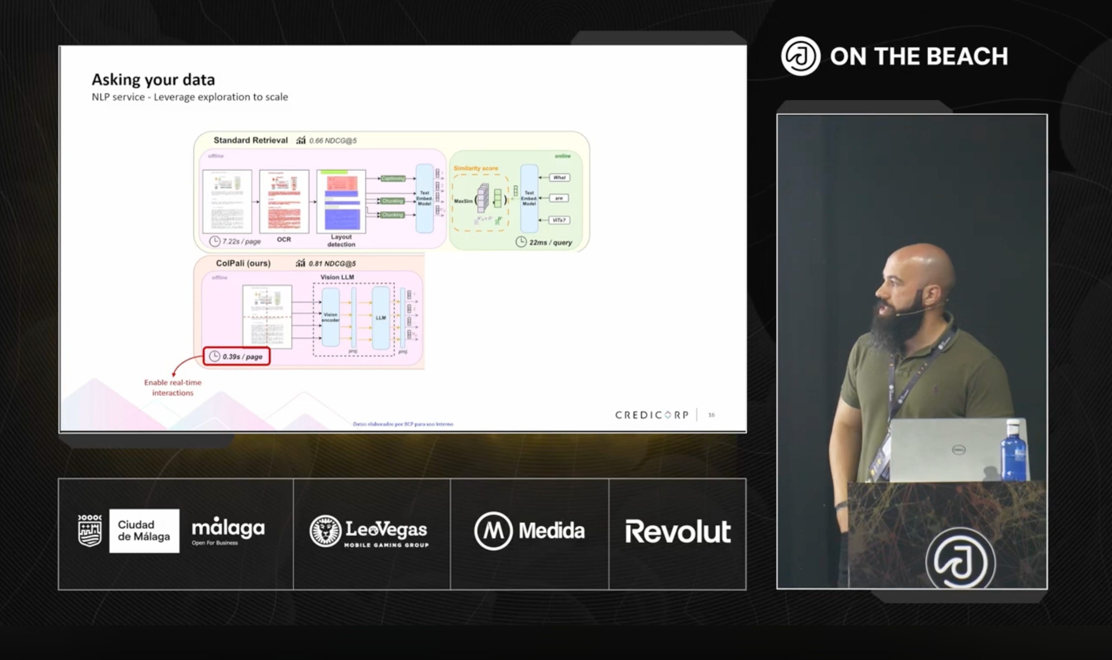Select the Revolut sponsor logo

coord(678,532)
